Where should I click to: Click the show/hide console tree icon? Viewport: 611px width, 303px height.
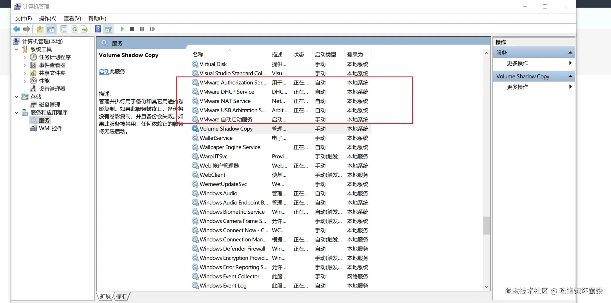click(x=51, y=29)
